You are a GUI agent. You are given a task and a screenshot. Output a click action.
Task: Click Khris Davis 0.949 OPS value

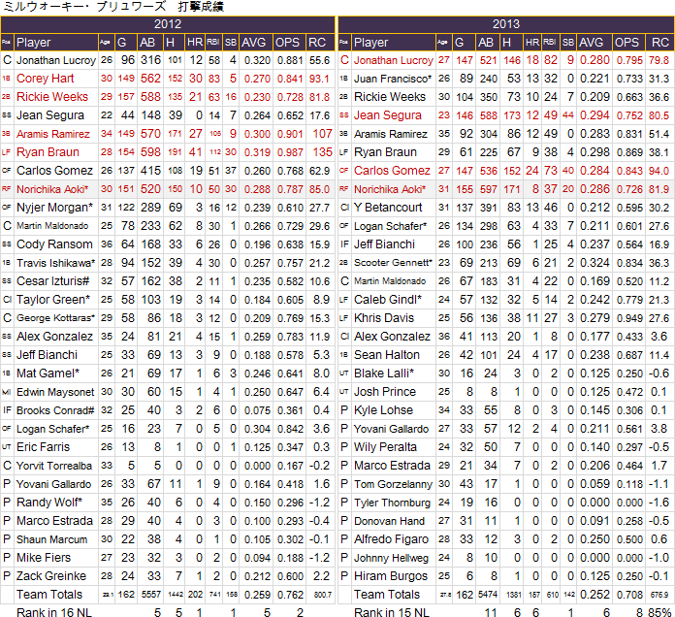point(629,318)
